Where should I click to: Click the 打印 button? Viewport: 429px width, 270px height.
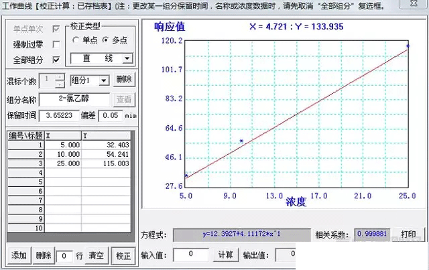[408, 234]
